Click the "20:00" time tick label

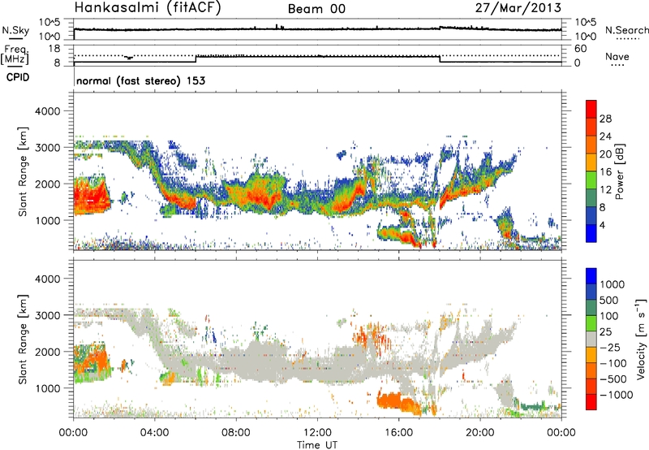click(479, 433)
